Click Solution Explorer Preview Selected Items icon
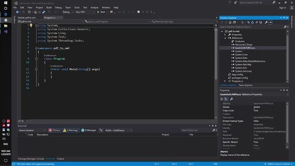This screenshot has height=166, width=295. 271,23
